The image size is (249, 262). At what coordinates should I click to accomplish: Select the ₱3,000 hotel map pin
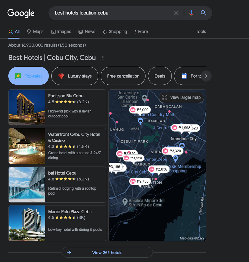tap(140, 110)
